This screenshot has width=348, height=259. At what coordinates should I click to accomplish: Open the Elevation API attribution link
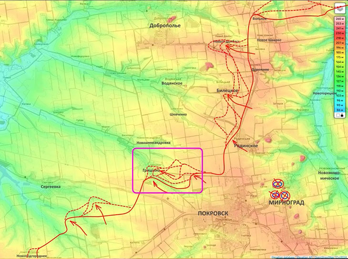tap(306, 257)
